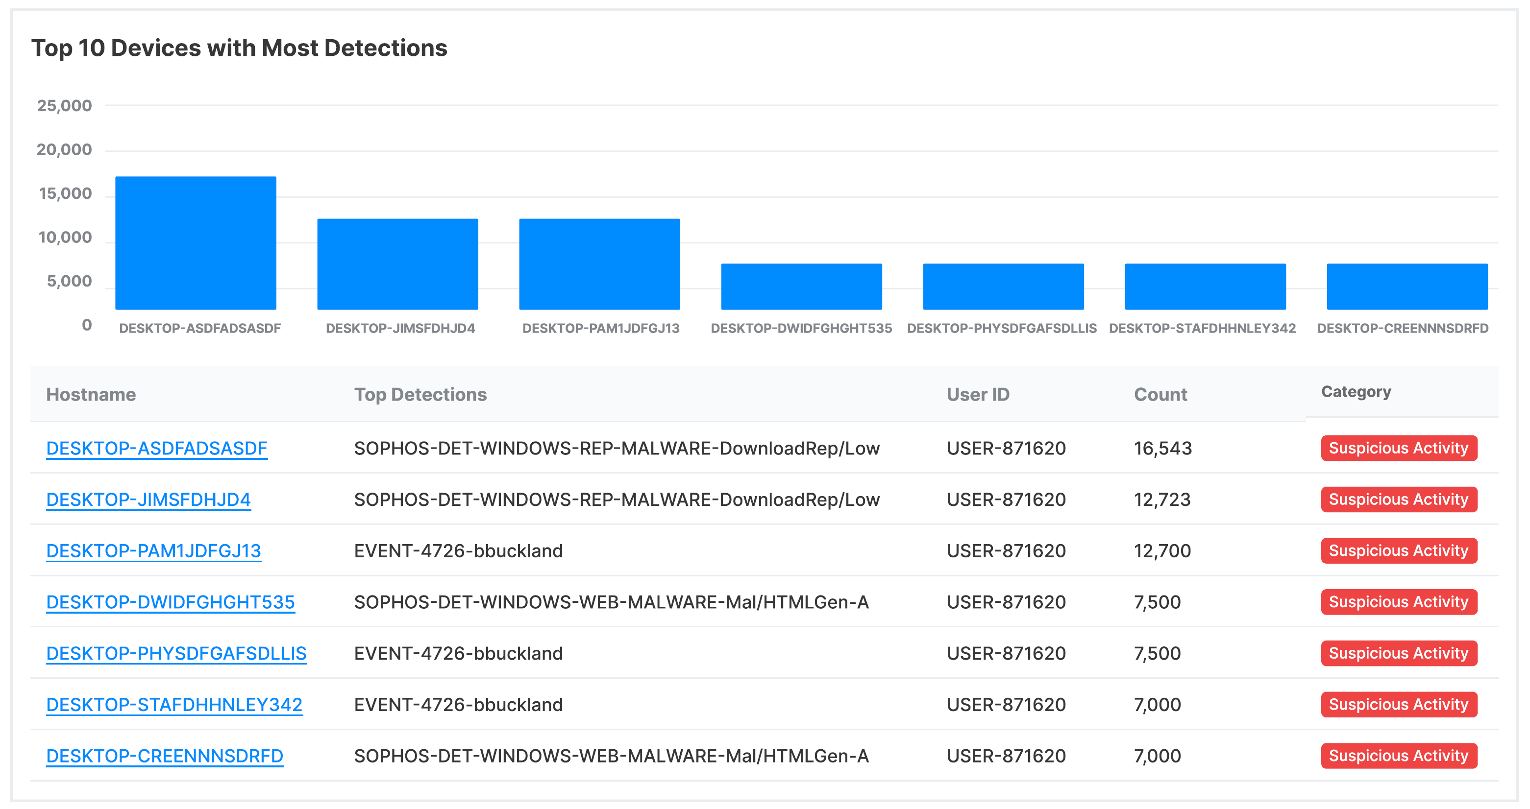
Task: Click the tallest bar for DESKTOP-ASDFADSASDF
Action: pos(196,243)
